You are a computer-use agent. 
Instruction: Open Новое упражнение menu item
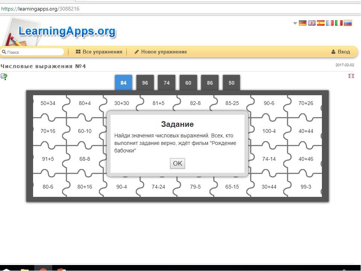pyautogui.click(x=161, y=52)
